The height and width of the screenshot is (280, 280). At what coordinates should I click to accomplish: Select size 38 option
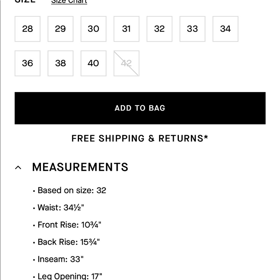60,63
